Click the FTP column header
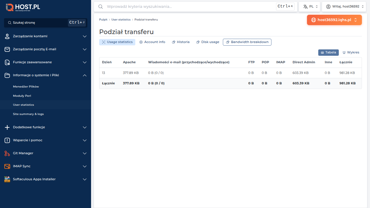Image resolution: width=370 pixels, height=208 pixels. click(x=251, y=62)
